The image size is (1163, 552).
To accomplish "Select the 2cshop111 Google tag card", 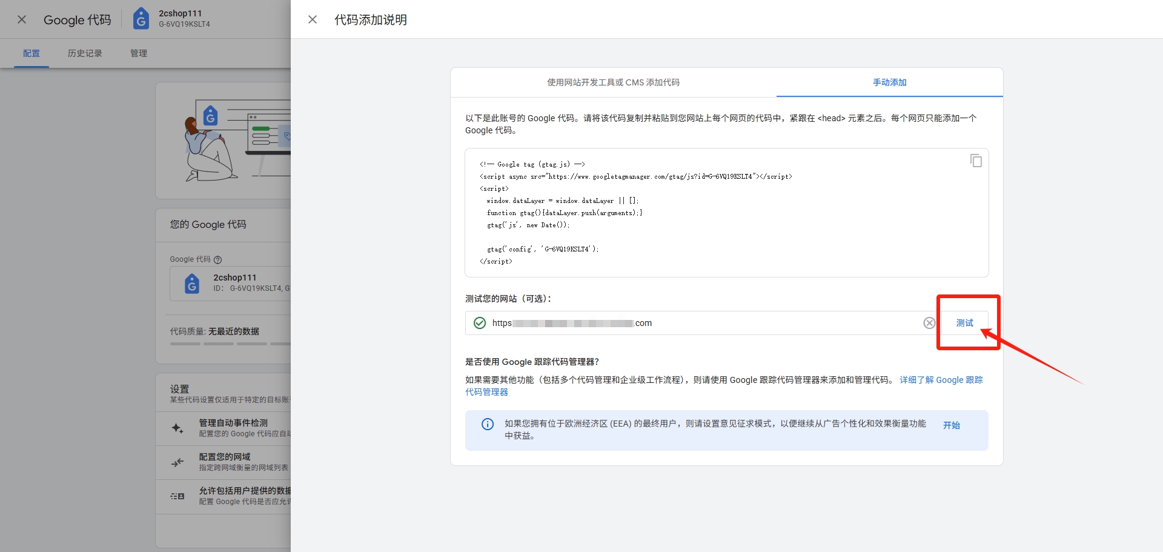I will pos(233,283).
